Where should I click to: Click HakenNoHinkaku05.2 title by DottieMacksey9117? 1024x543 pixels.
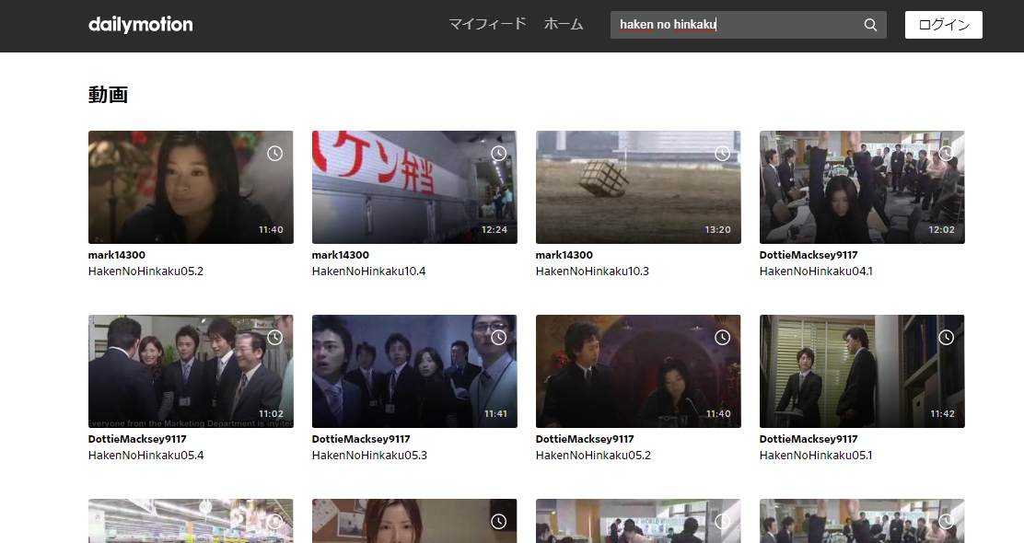pos(593,456)
